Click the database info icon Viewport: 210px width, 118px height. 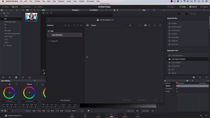(77, 25)
